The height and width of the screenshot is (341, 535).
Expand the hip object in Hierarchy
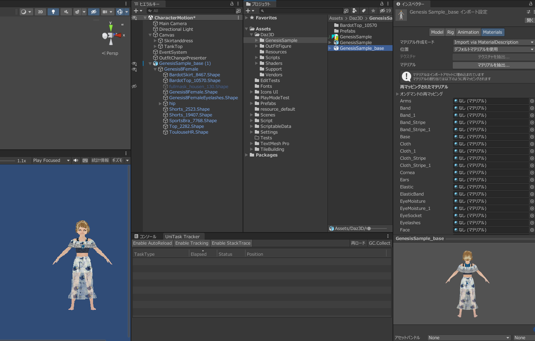(160, 104)
